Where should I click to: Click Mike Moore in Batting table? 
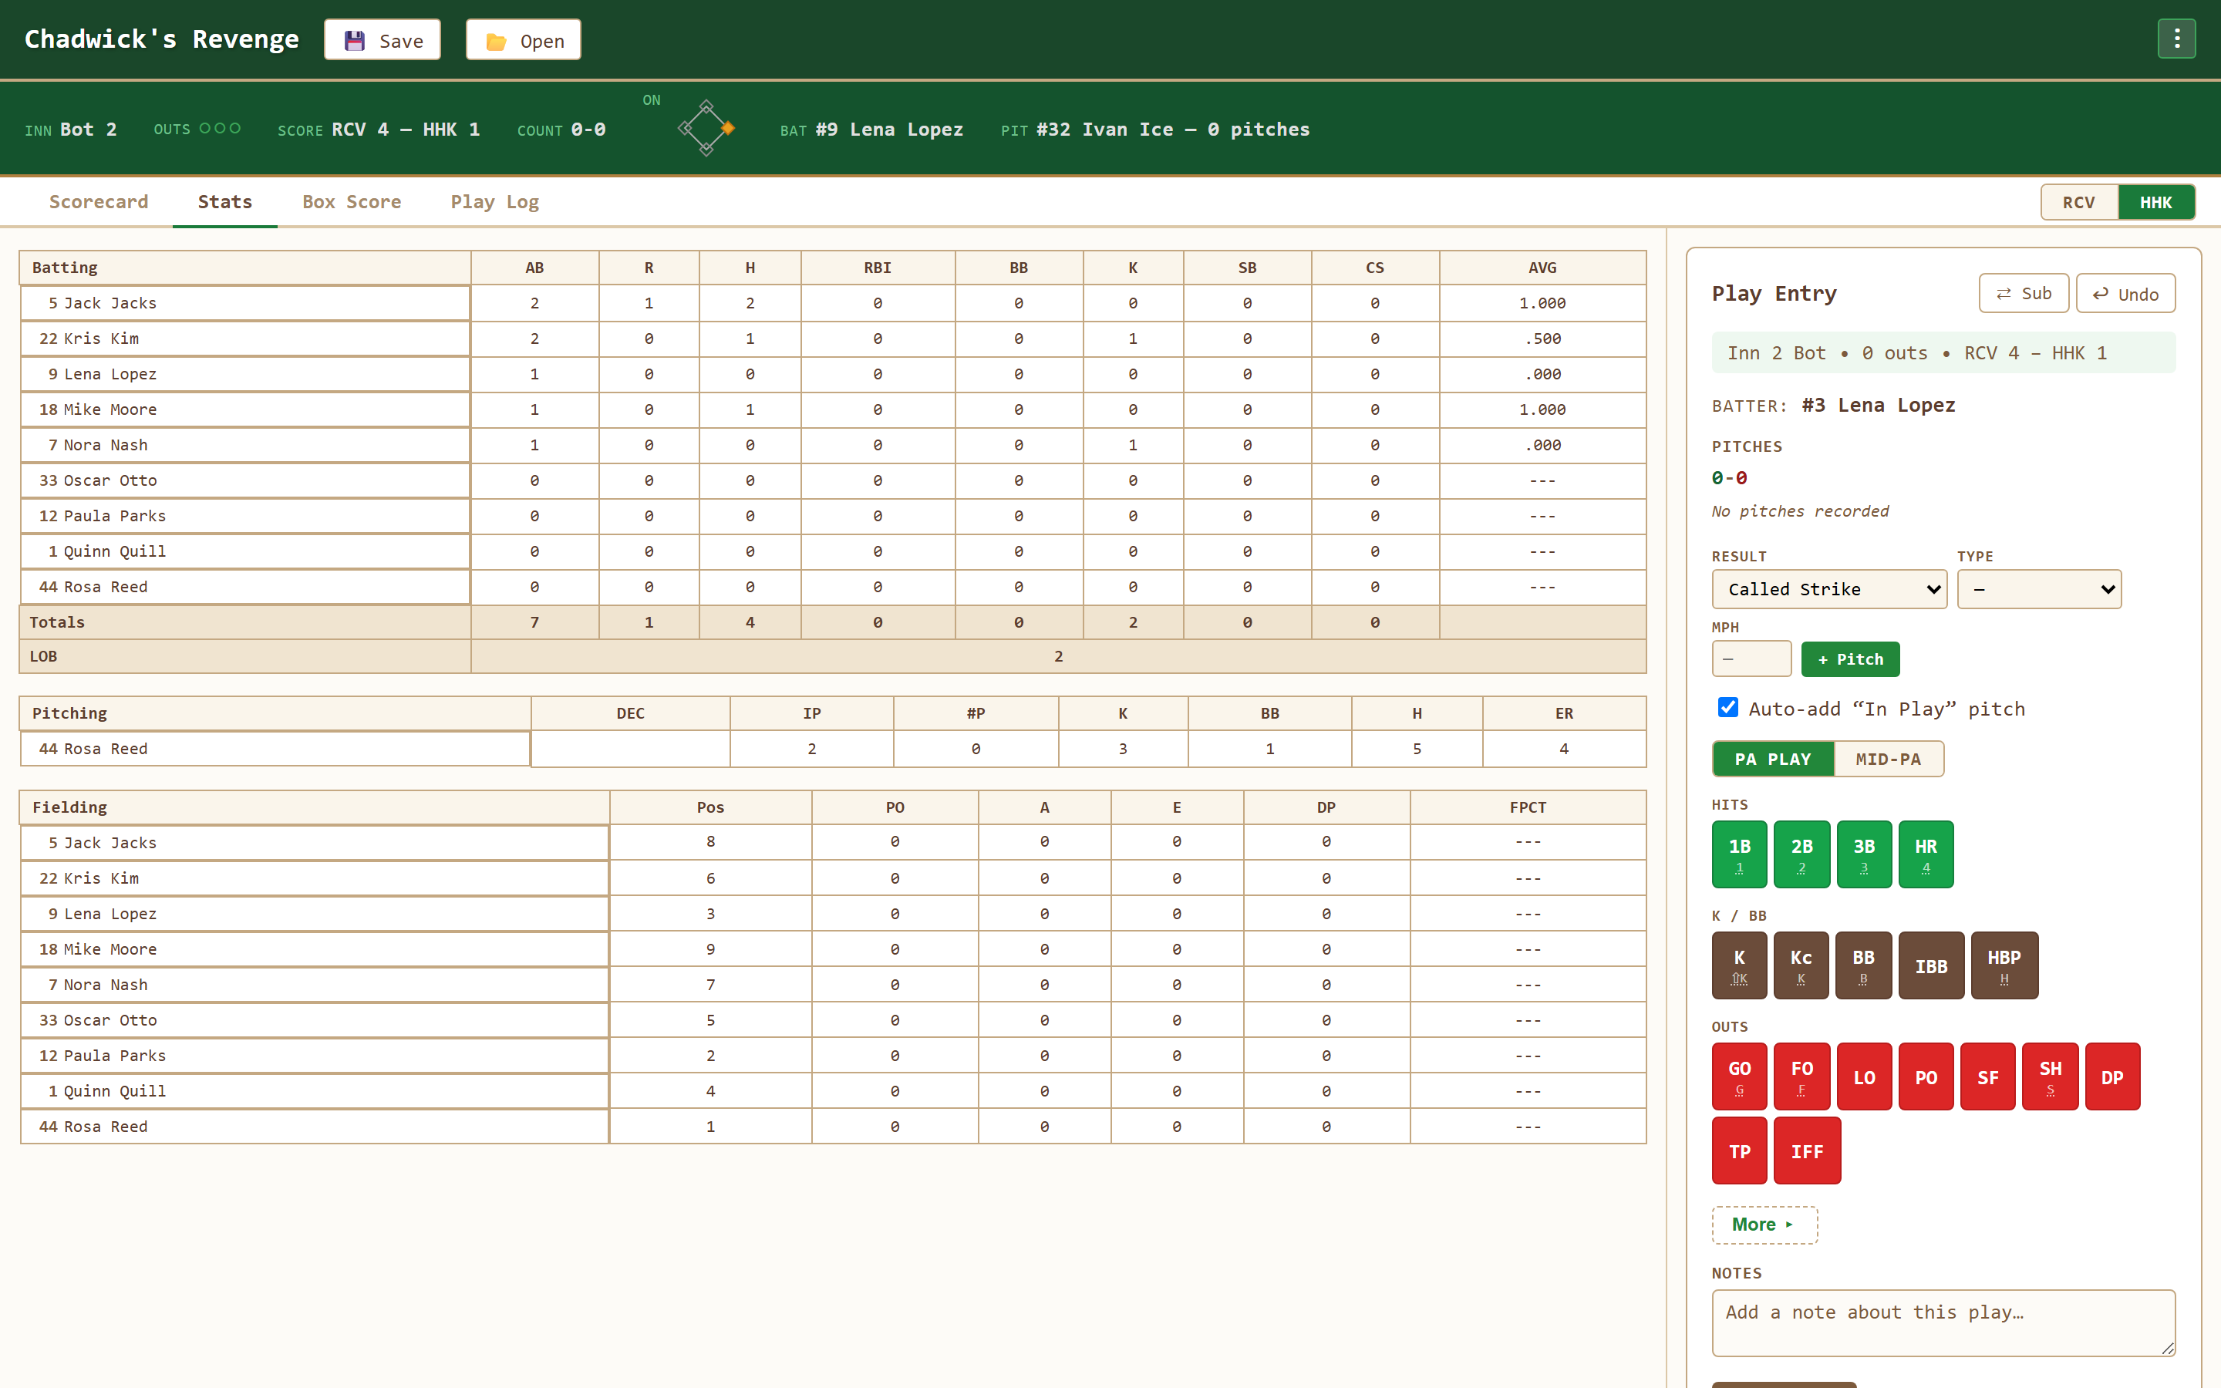pos(245,409)
